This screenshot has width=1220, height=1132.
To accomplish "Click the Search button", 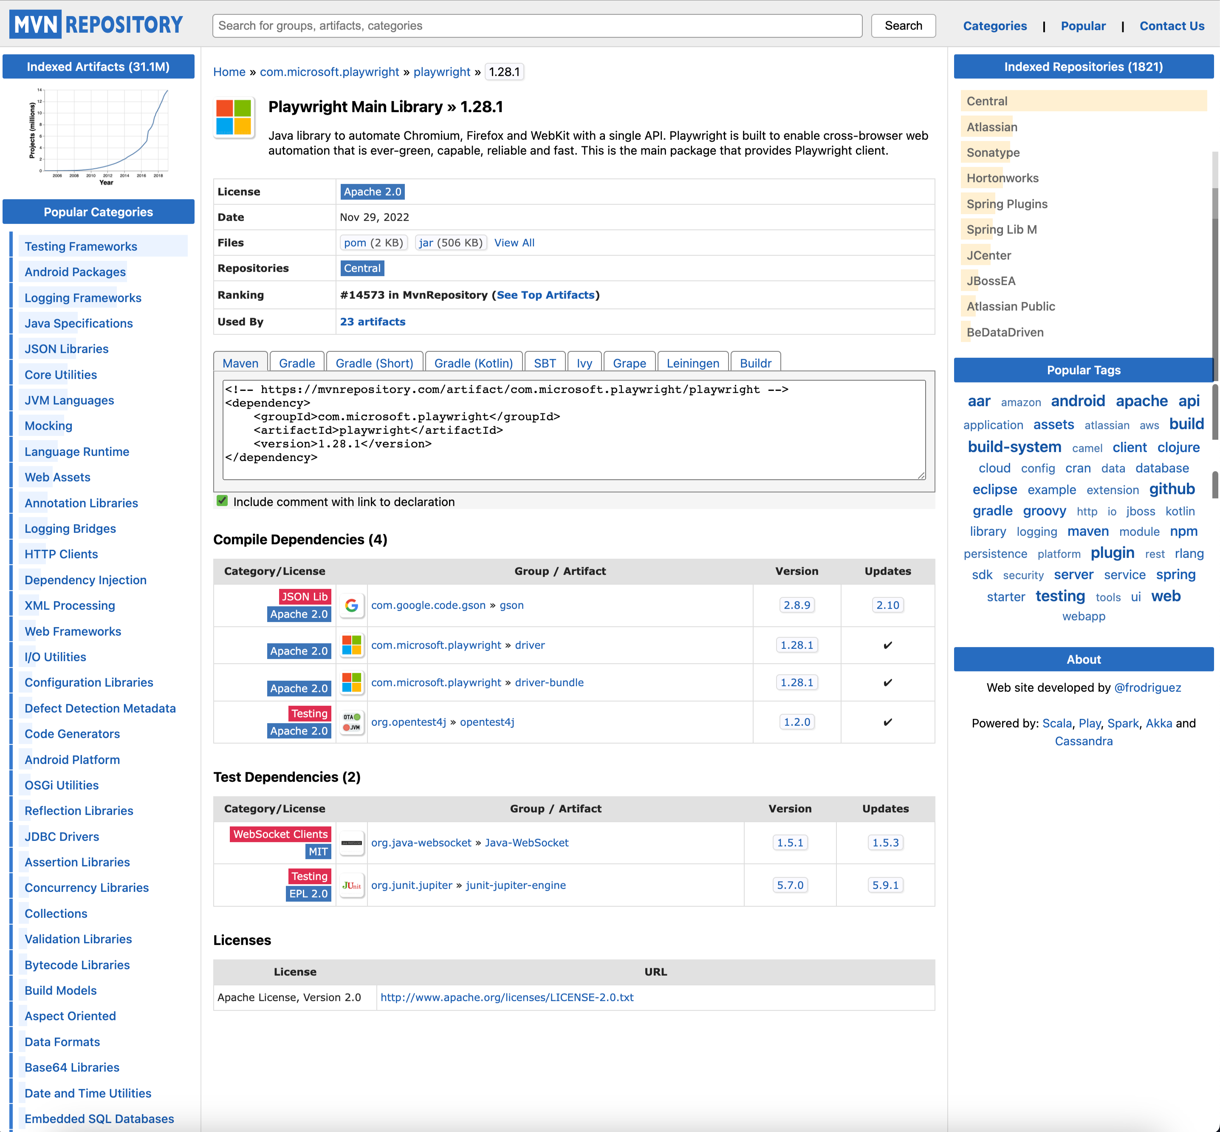I will click(x=904, y=26).
